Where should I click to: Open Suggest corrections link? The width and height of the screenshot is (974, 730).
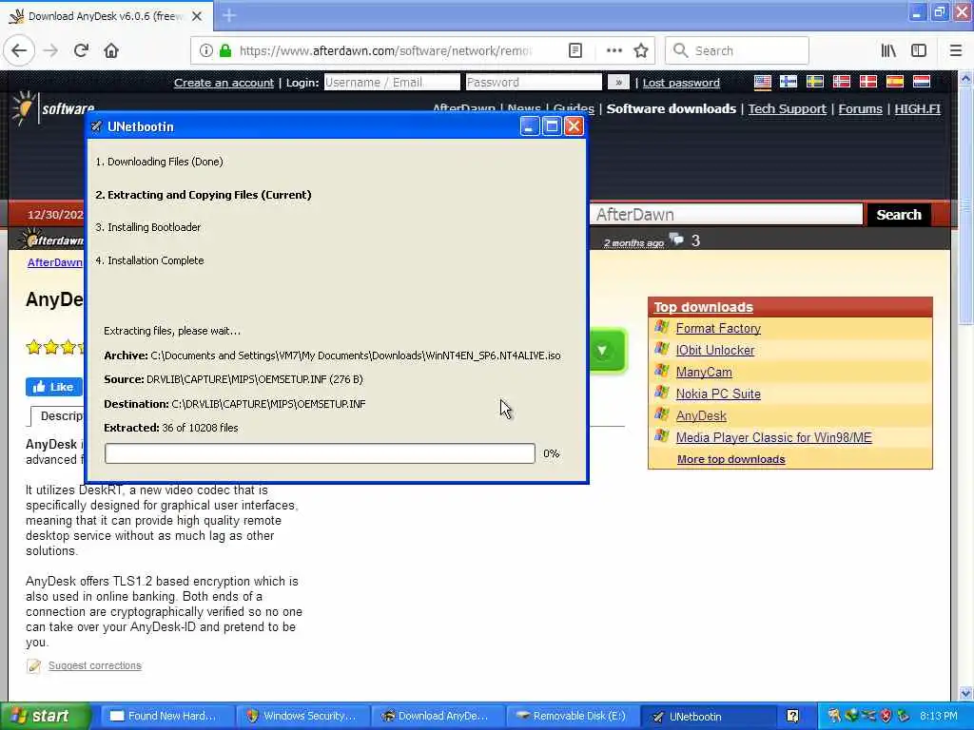coord(94,665)
